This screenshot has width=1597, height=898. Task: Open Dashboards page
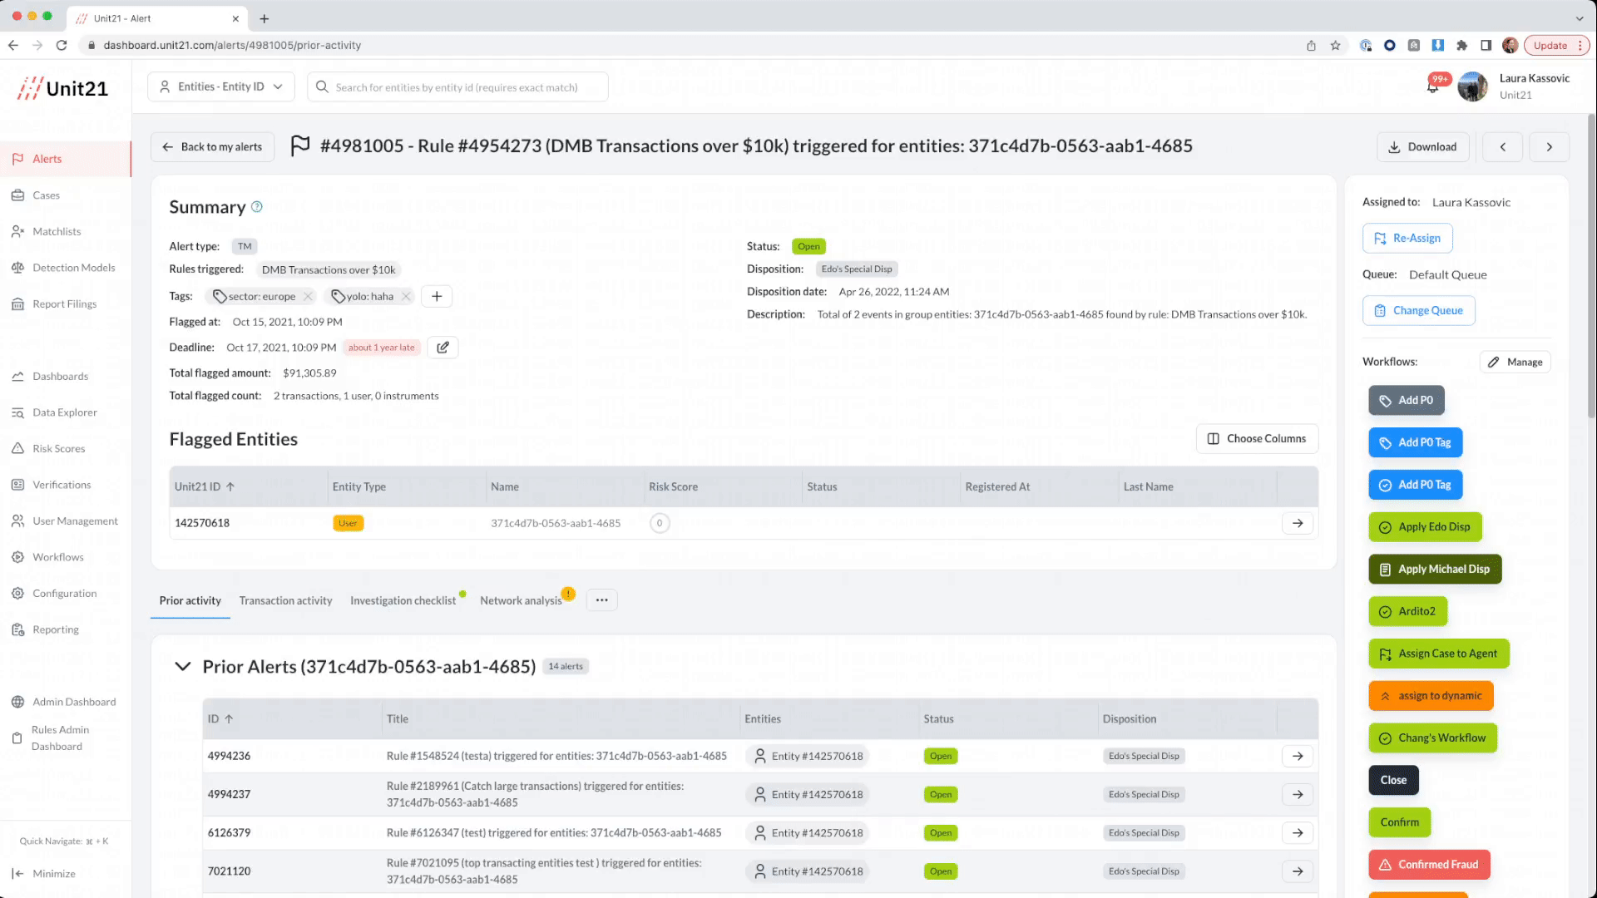tap(66, 377)
